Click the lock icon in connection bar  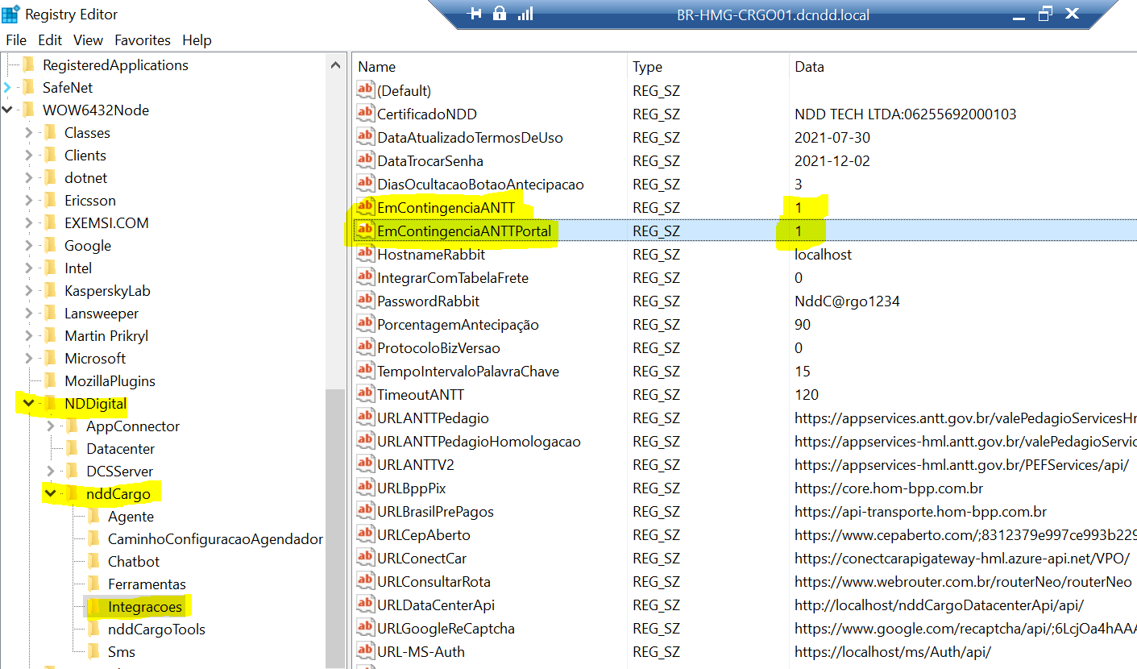coord(500,14)
